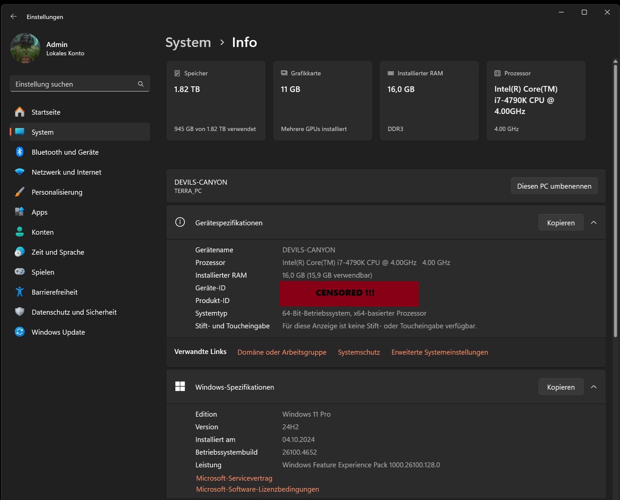Click the Startseite house icon
The height and width of the screenshot is (500, 620).
coord(20,112)
